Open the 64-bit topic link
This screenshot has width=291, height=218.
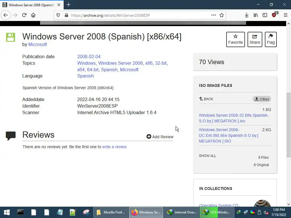pos(93,70)
